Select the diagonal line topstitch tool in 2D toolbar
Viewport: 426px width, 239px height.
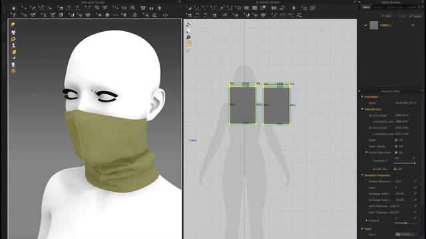(274, 15)
